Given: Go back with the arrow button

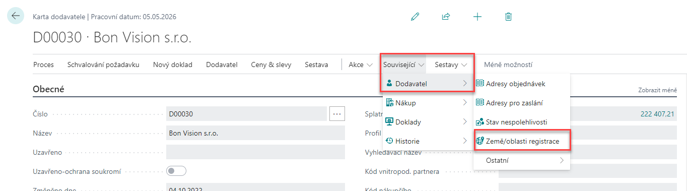Looking at the screenshot, I should tap(16, 16).
